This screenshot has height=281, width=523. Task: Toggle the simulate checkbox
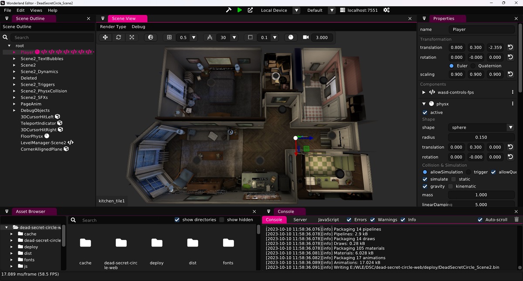(425, 179)
